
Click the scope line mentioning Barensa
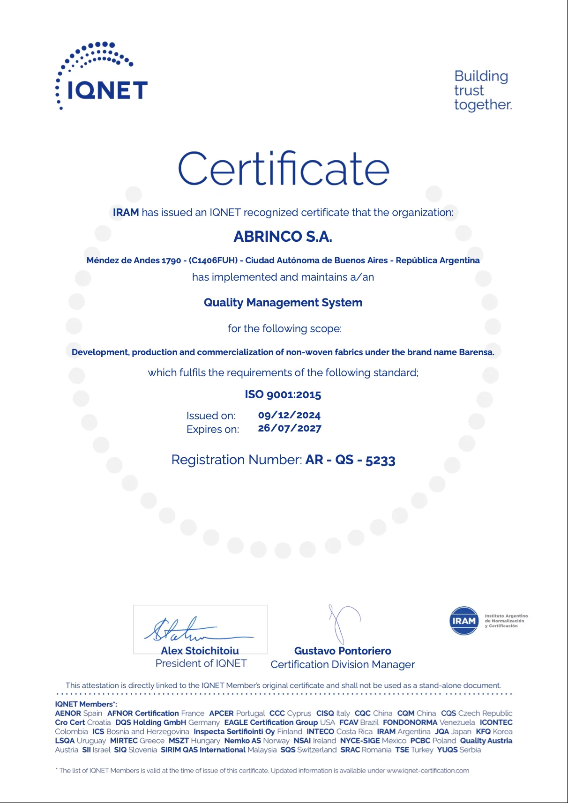pyautogui.click(x=283, y=352)
